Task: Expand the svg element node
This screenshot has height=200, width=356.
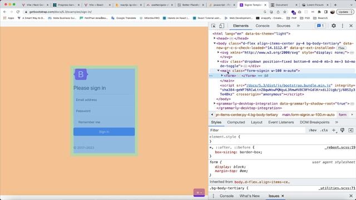Action: click(x=219, y=52)
